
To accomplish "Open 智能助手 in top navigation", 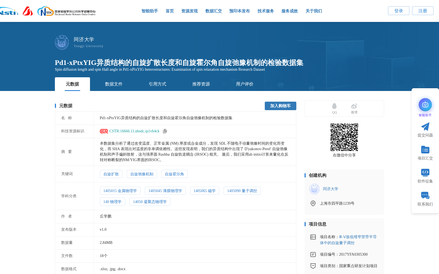I will 150,11.
